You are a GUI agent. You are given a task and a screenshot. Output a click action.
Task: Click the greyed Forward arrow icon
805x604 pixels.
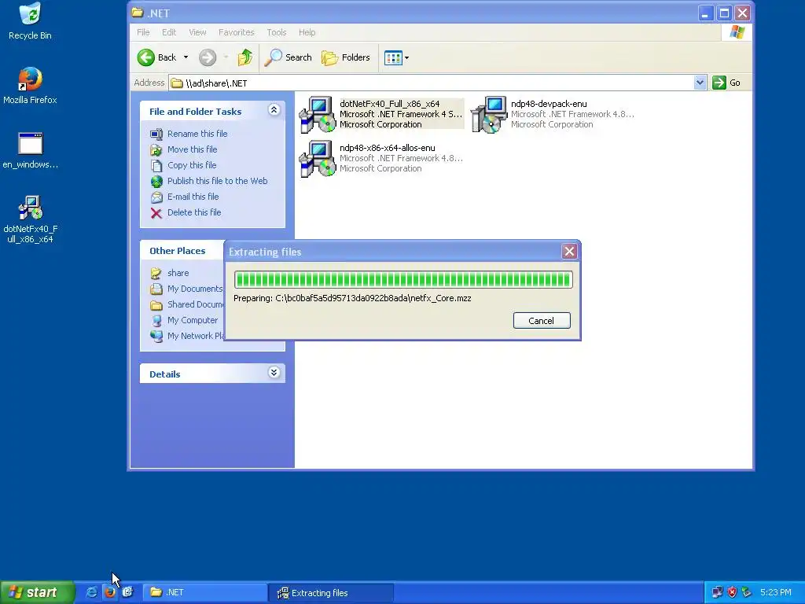(x=208, y=57)
